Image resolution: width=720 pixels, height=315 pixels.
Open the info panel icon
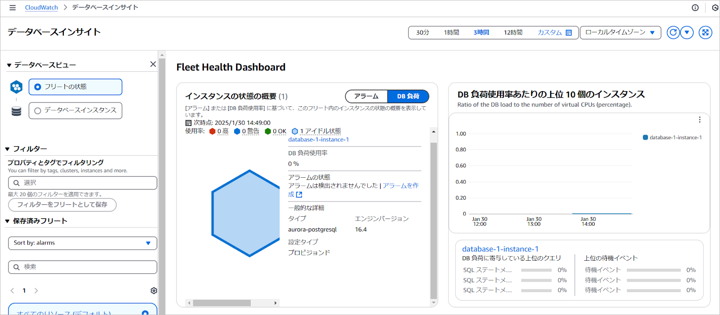[x=695, y=8]
